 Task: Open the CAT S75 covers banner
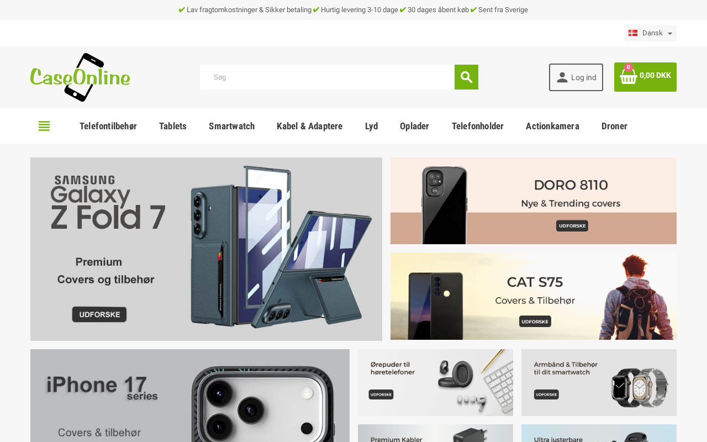(x=534, y=296)
